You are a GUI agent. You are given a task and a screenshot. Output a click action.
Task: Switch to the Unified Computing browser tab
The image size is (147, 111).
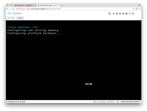25,5
